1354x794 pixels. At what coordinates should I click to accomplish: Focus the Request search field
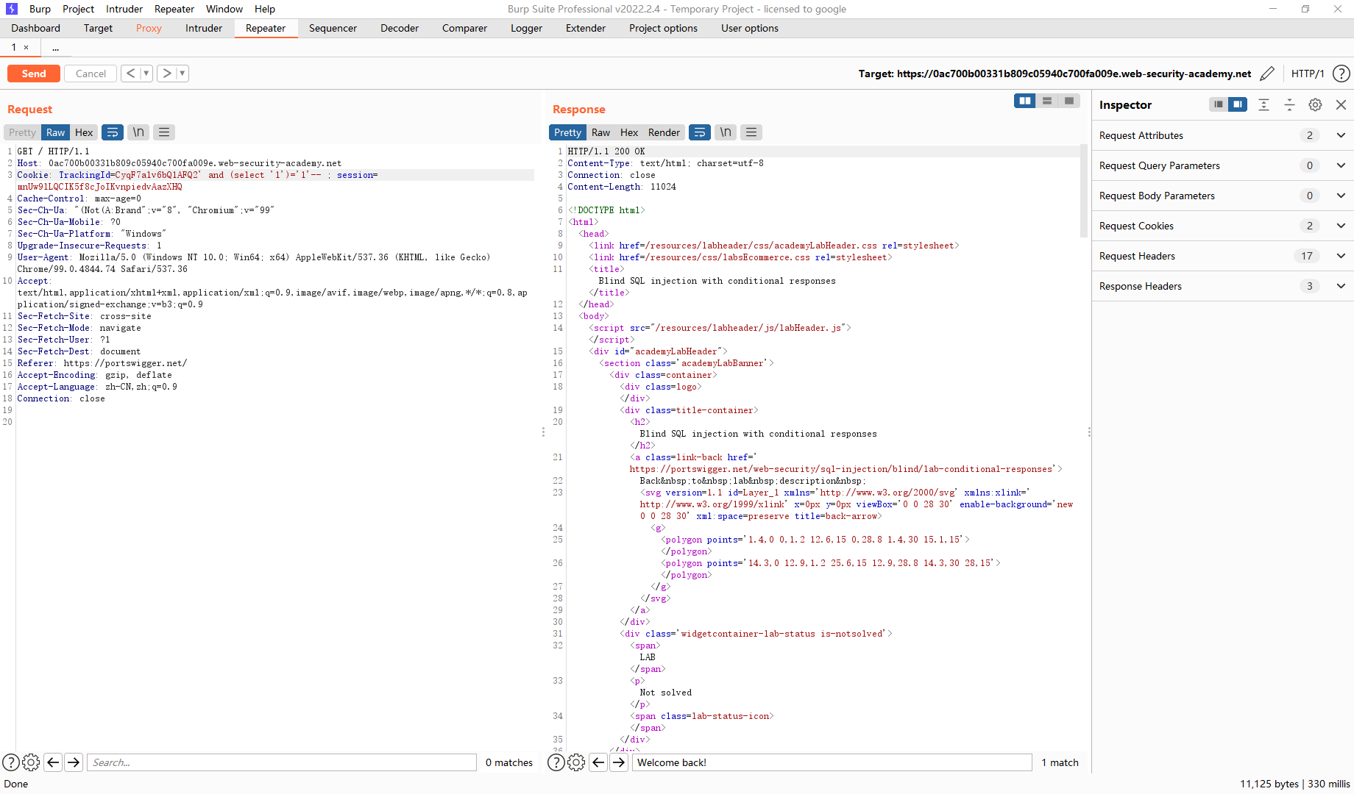(x=282, y=762)
